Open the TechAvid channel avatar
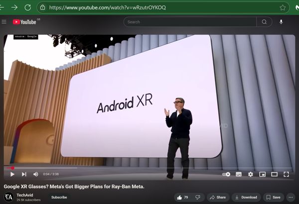 click(x=8, y=197)
